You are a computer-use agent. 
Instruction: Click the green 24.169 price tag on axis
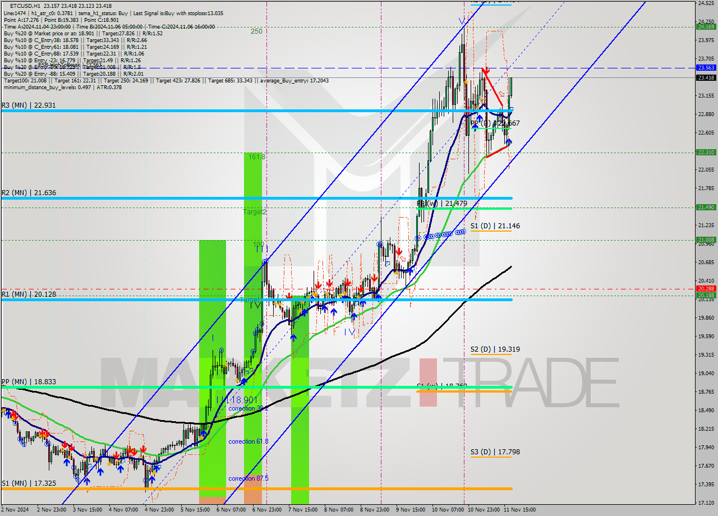705,26
